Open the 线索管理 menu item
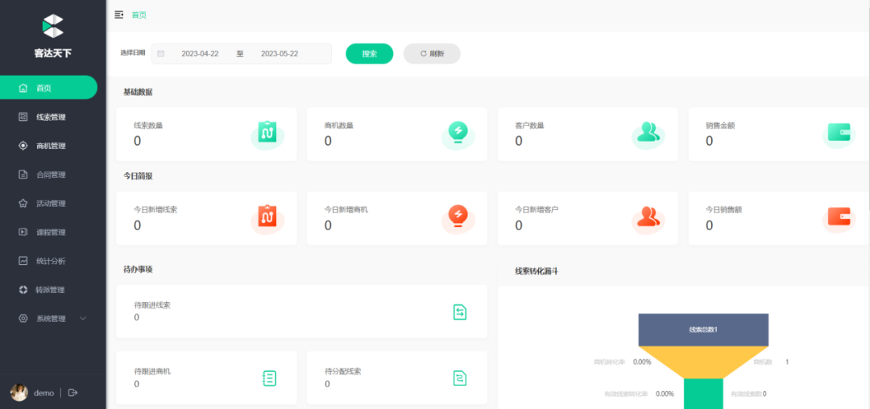The height and width of the screenshot is (409, 870). point(52,117)
